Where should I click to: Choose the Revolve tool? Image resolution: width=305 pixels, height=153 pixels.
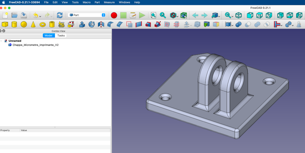coord(91,24)
